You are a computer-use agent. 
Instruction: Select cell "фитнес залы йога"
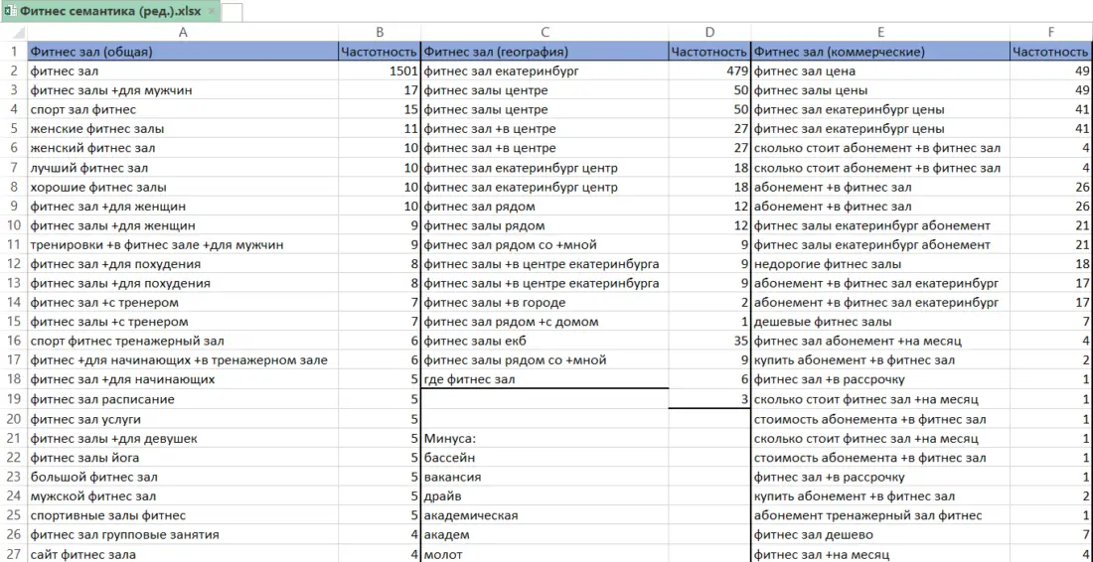pos(183,458)
